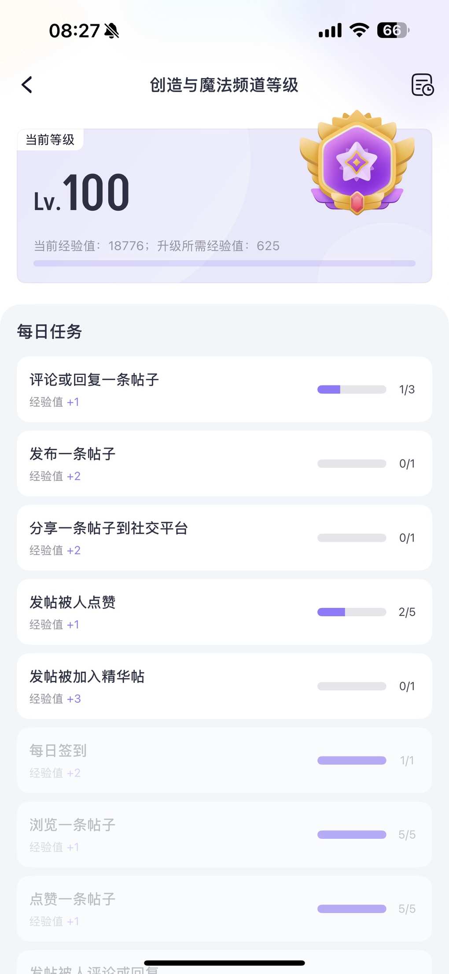Select the 分享一条帖子到社交平台 task
The height and width of the screenshot is (974, 449).
[x=224, y=538]
